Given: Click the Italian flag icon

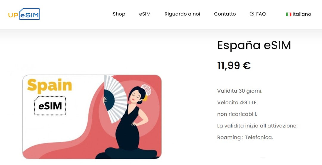Looking at the screenshot, I should (x=289, y=14).
